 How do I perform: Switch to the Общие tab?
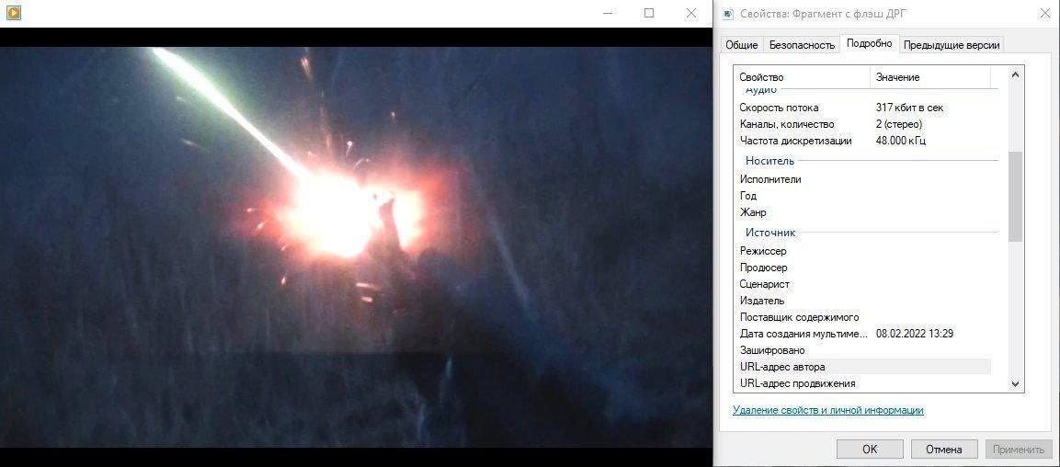(x=742, y=45)
